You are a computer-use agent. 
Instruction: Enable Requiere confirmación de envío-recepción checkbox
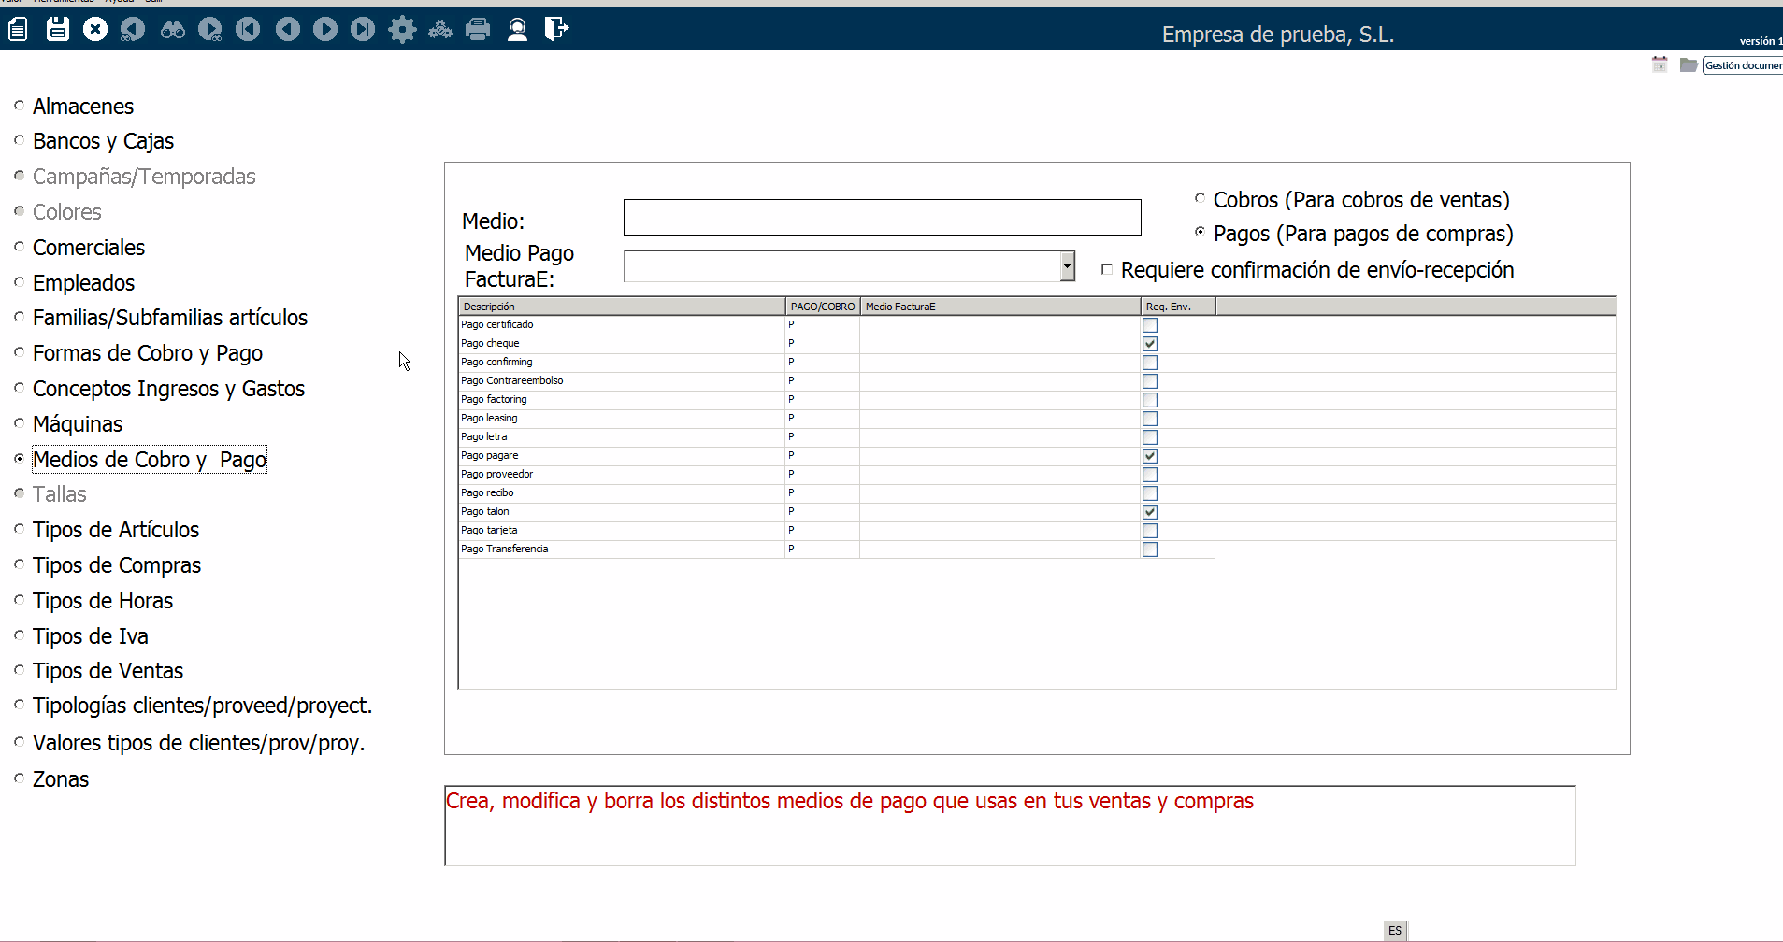[1107, 270]
